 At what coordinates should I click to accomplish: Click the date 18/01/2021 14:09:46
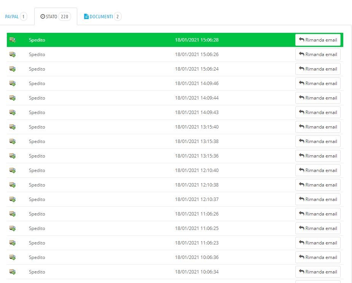[x=197, y=84]
